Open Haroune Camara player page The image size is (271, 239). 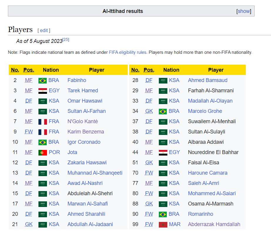208,173
